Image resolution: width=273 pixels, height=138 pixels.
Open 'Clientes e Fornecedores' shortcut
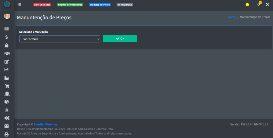click(70, 5)
